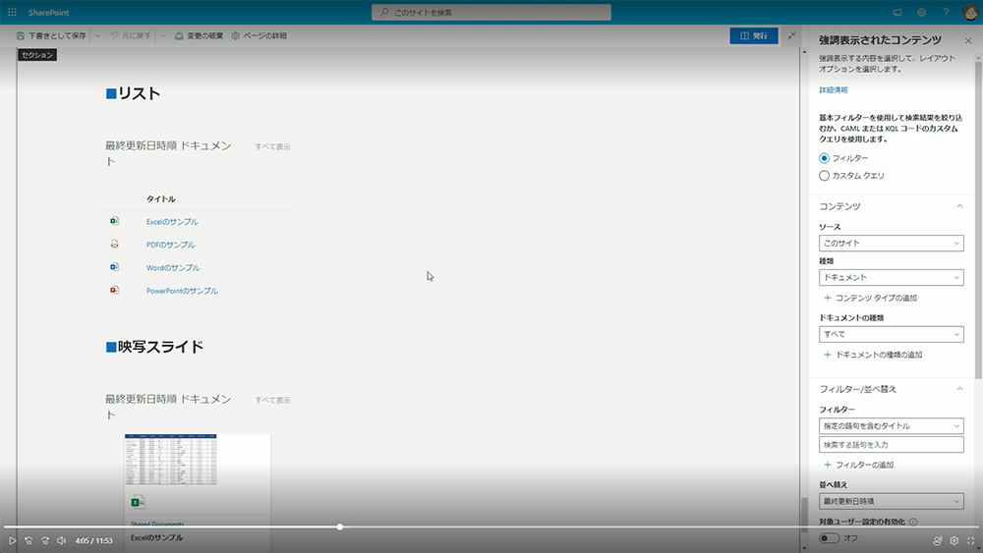Image resolution: width=983 pixels, height=553 pixels.
Task: Click the person-with-speech icon in video controls
Action: click(x=937, y=540)
